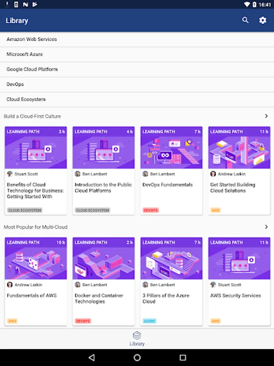Tap AWS tag on Fundamentals of AWS card

click(x=12, y=321)
